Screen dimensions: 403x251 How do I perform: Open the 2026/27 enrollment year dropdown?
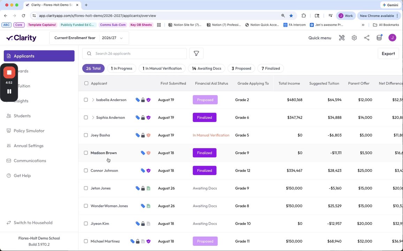[x=112, y=38]
